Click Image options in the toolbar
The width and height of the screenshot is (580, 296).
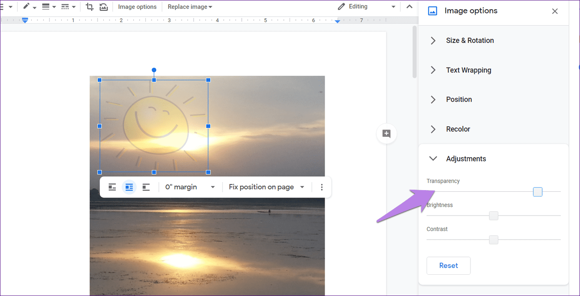[137, 7]
